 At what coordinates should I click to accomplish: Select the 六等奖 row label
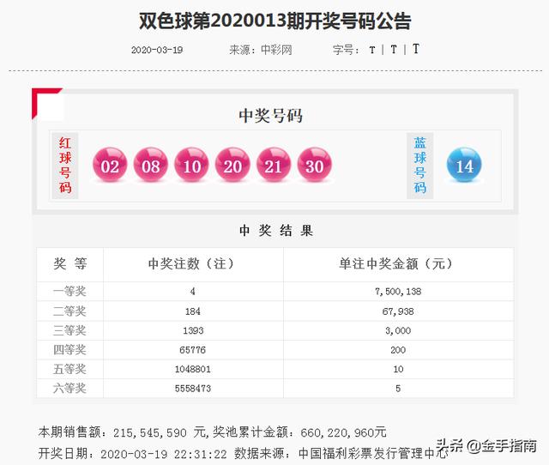click(70, 389)
